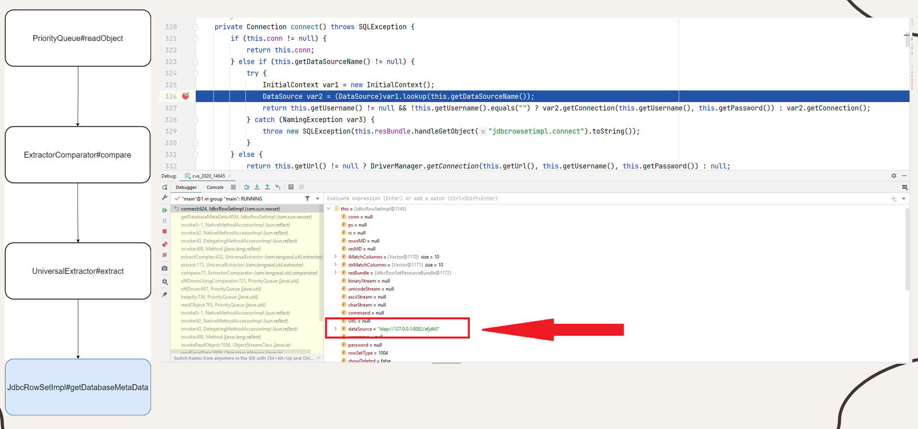Fold the catch block at line 328

(x=196, y=120)
